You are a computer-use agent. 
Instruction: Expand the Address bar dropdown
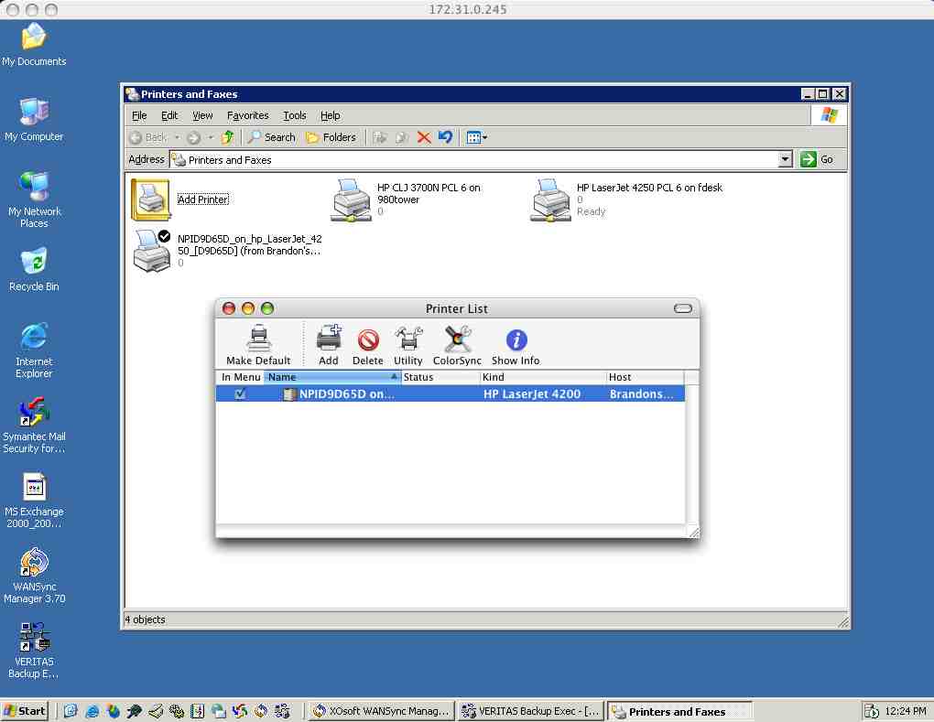(785, 159)
